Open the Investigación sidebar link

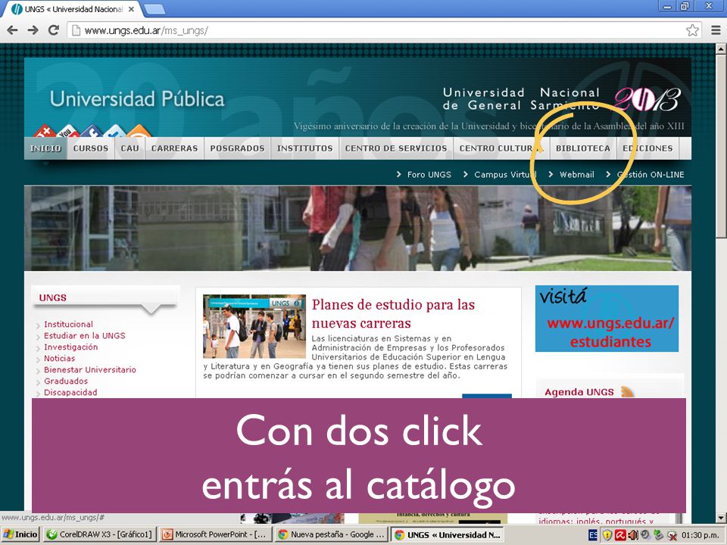[x=70, y=347]
